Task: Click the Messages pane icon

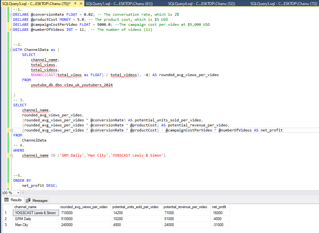Action: click(28, 200)
